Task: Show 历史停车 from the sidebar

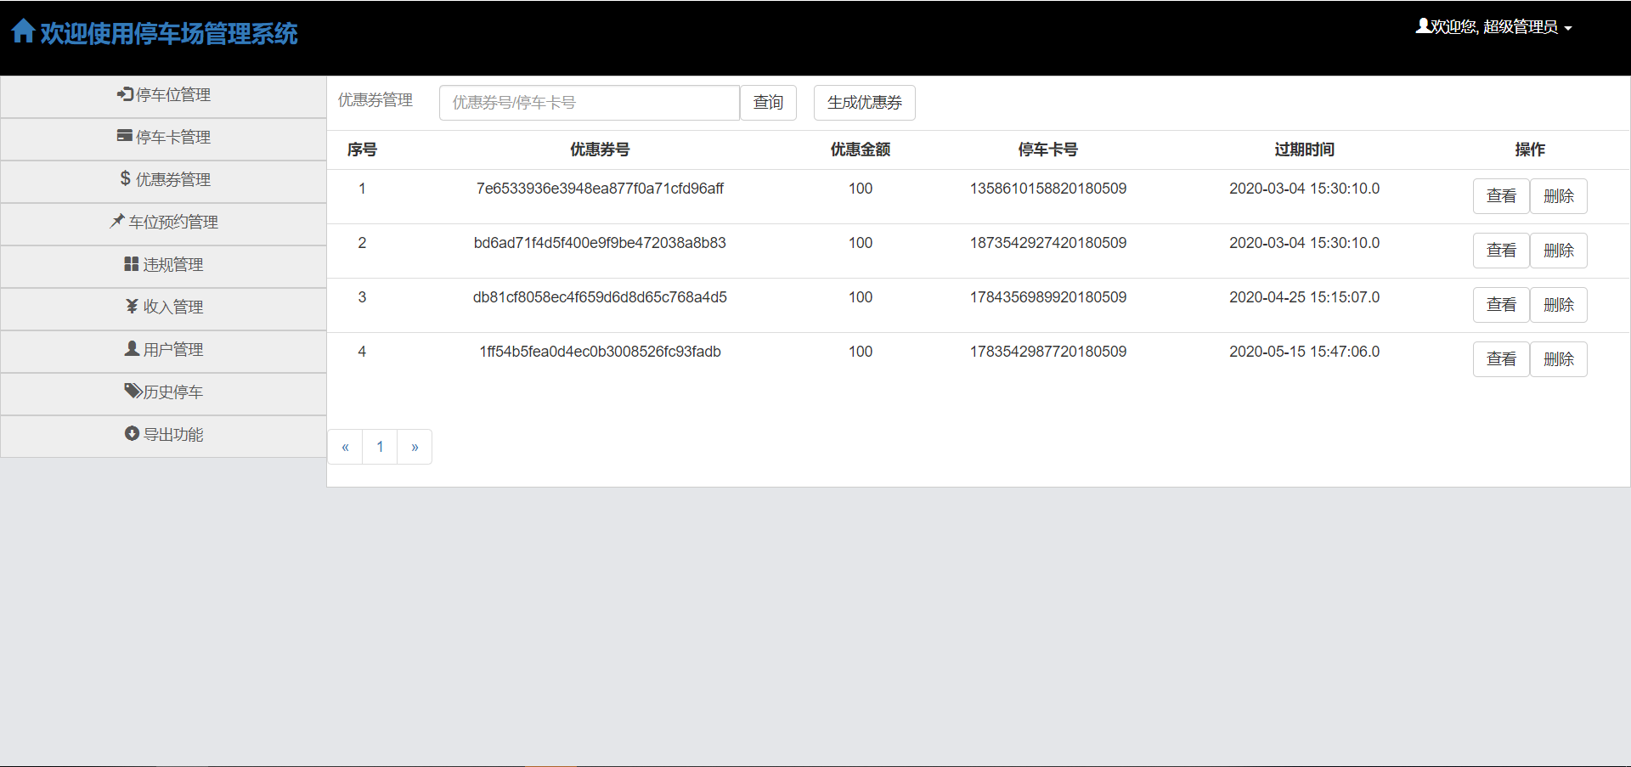Action: point(164,394)
